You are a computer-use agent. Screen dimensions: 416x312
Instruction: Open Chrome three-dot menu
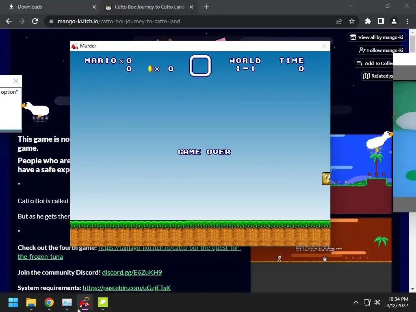[x=407, y=21]
